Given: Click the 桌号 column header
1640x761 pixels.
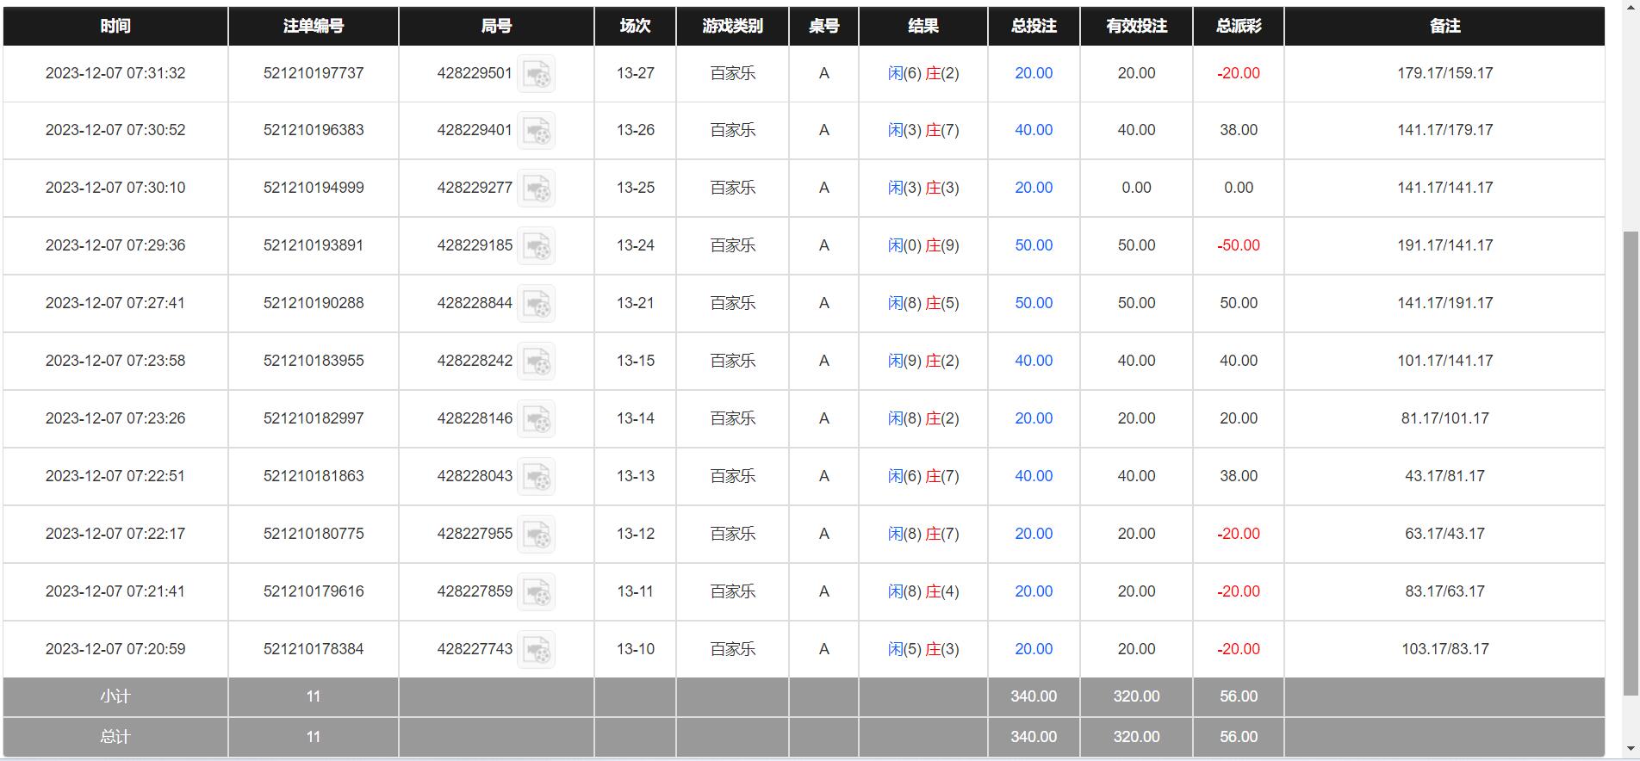Looking at the screenshot, I should pos(824,26).
